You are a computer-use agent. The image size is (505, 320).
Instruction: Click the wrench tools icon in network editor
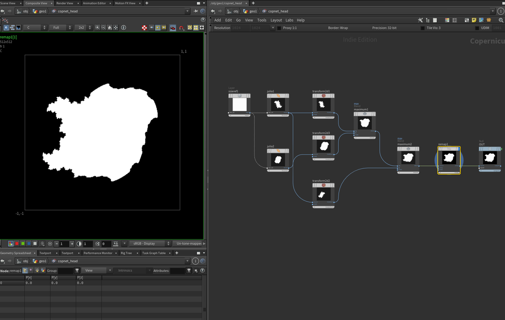[x=420, y=20]
